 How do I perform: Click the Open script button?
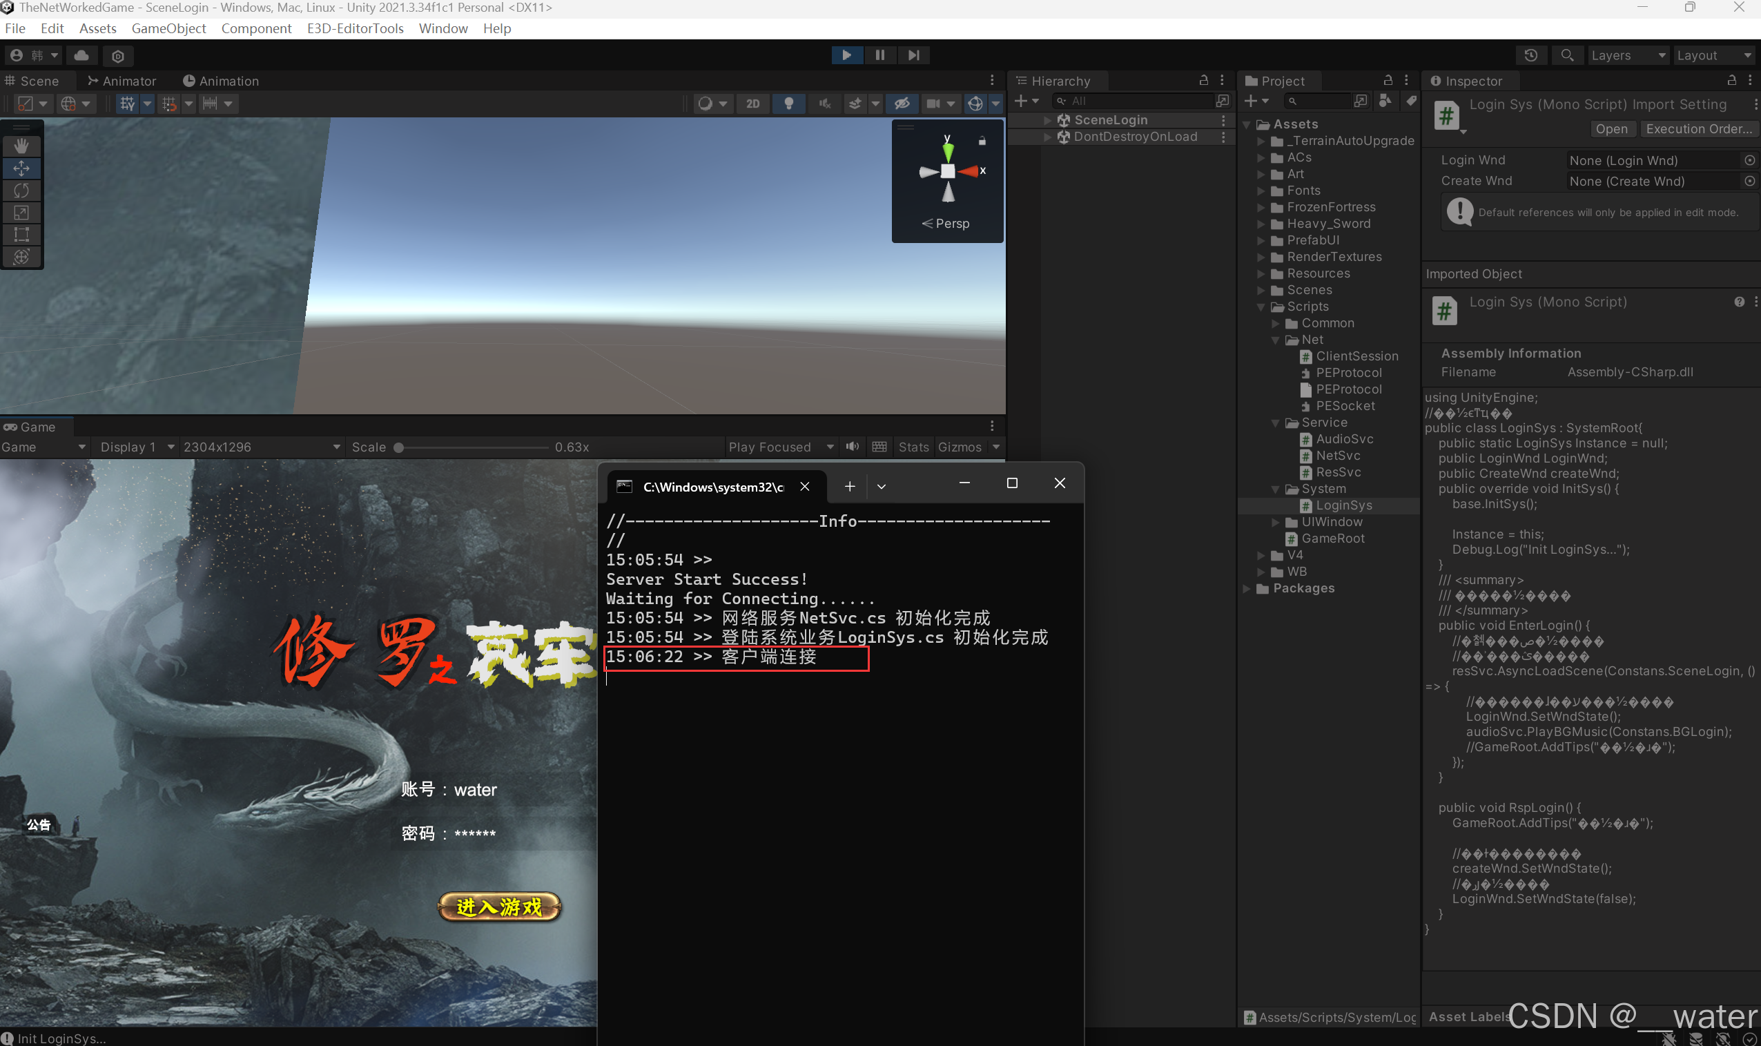pos(1611,129)
